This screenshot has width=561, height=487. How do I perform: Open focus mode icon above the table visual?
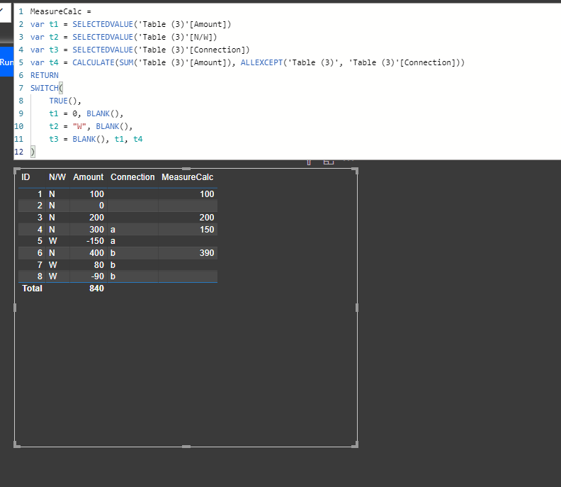click(329, 162)
